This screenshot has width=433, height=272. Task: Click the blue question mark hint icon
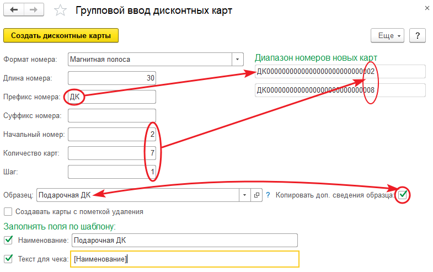[268, 195]
